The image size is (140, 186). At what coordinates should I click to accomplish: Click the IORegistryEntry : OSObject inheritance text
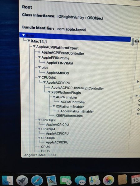tap(80, 18)
